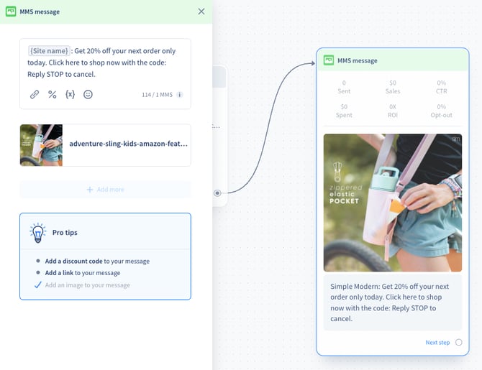Click the '0% CTR' stat
Screen dimensions: 482x370
coord(442,87)
